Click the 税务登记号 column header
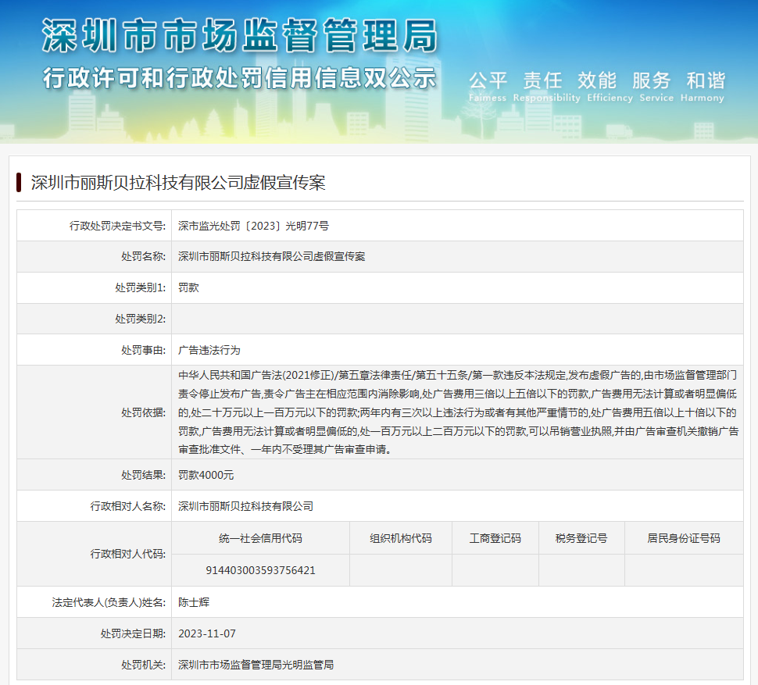Image resolution: width=758 pixels, height=685 pixels. tap(581, 538)
